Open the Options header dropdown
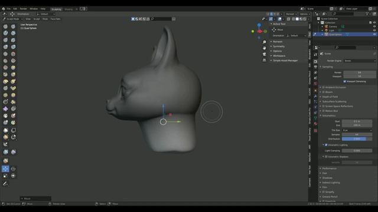Viewport: 378px width, 212px height. [305, 14]
